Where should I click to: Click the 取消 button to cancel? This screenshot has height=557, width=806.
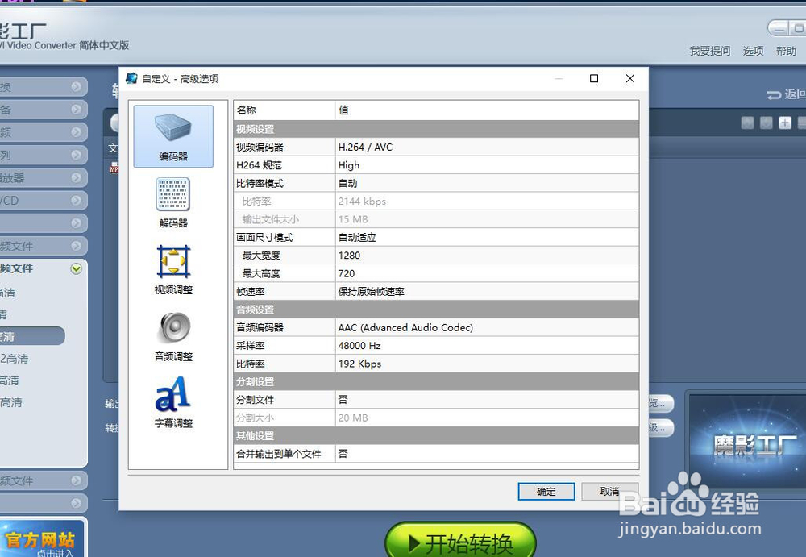(610, 492)
